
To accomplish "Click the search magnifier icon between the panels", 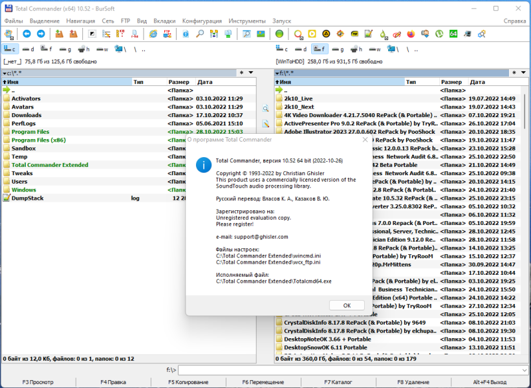I will (265, 109).
